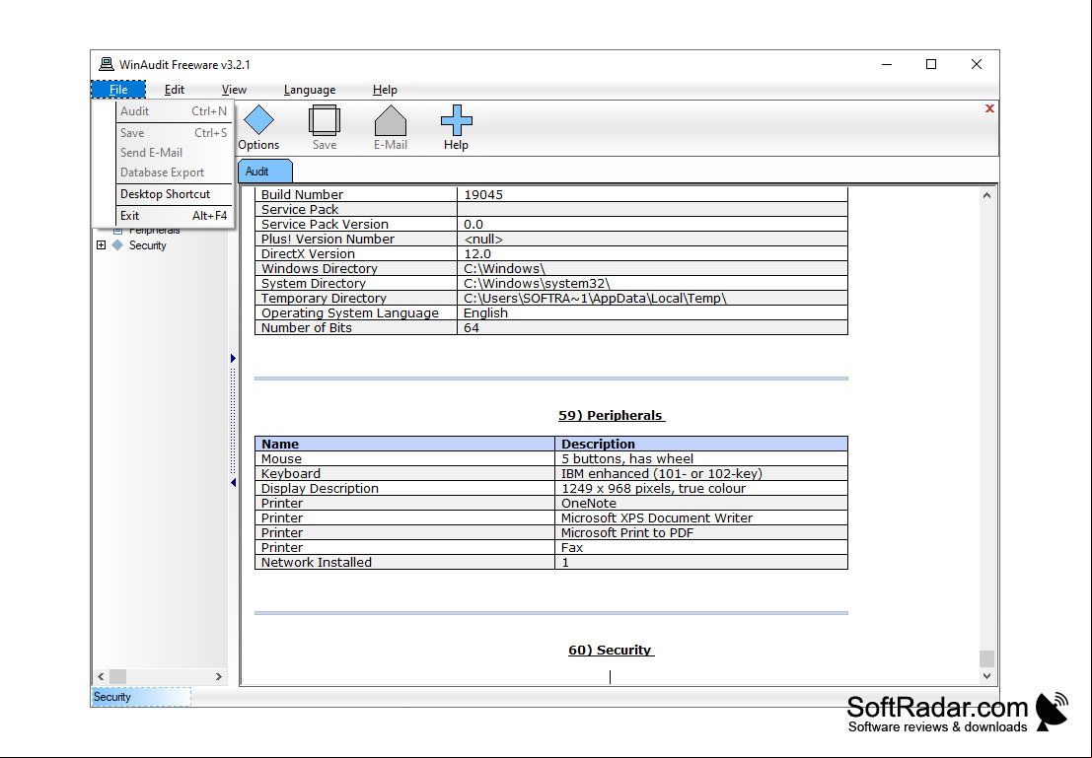Click the vertical scrollbar thumb in report
Screen dimensions: 1092x758
(x=986, y=658)
